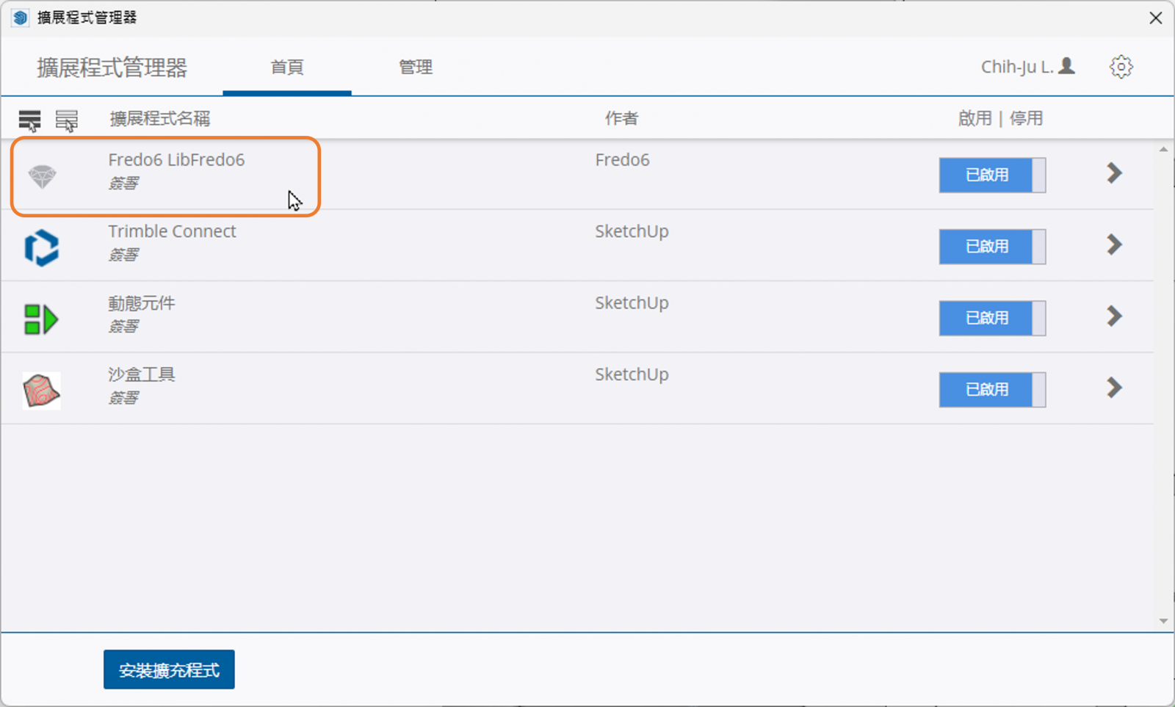Close the 擴展程式管理器 window

tap(1155, 18)
